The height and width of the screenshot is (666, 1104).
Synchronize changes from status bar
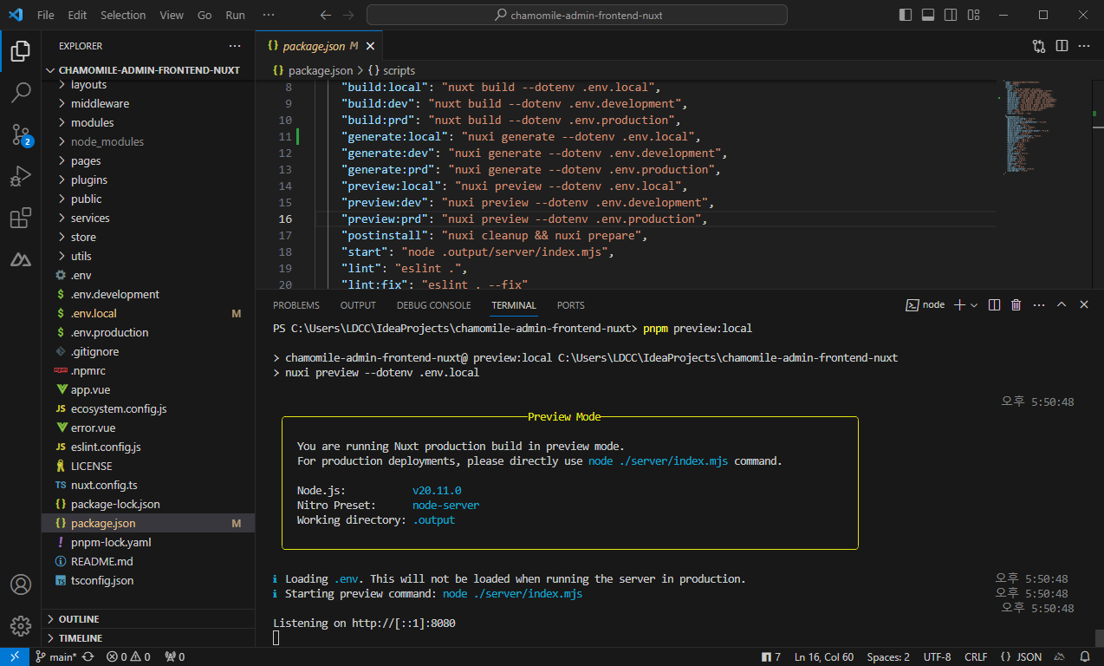[88, 656]
